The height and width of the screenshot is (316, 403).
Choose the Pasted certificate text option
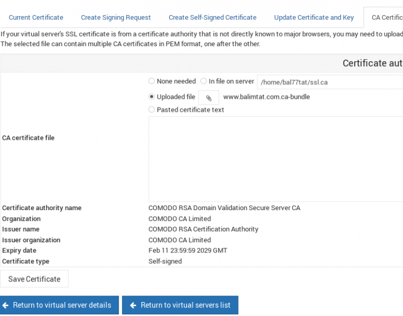click(x=152, y=110)
